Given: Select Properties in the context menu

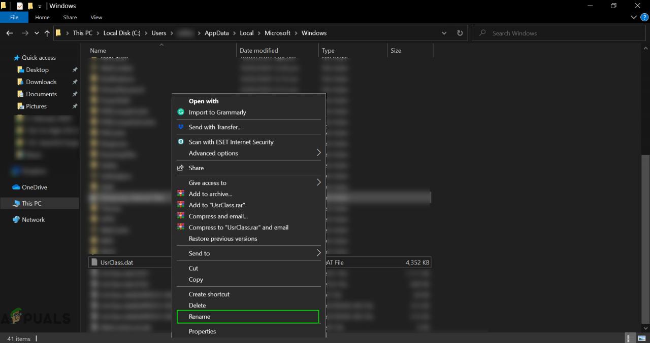Looking at the screenshot, I should pos(202,331).
